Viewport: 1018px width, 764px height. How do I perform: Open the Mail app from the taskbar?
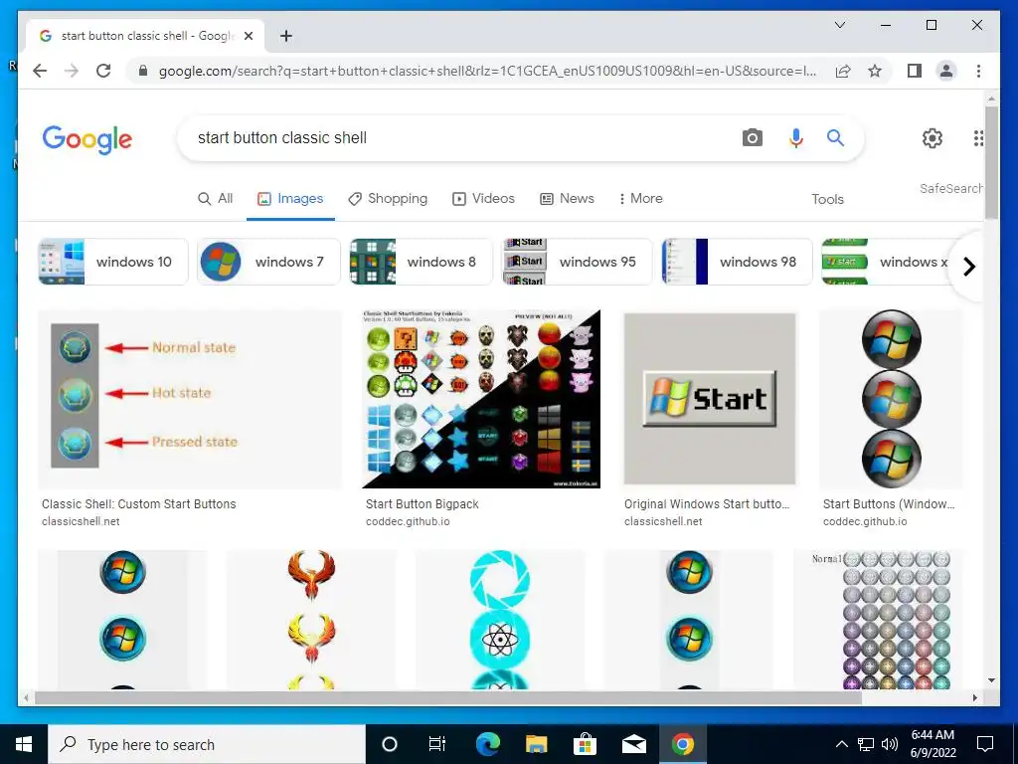[x=633, y=744]
